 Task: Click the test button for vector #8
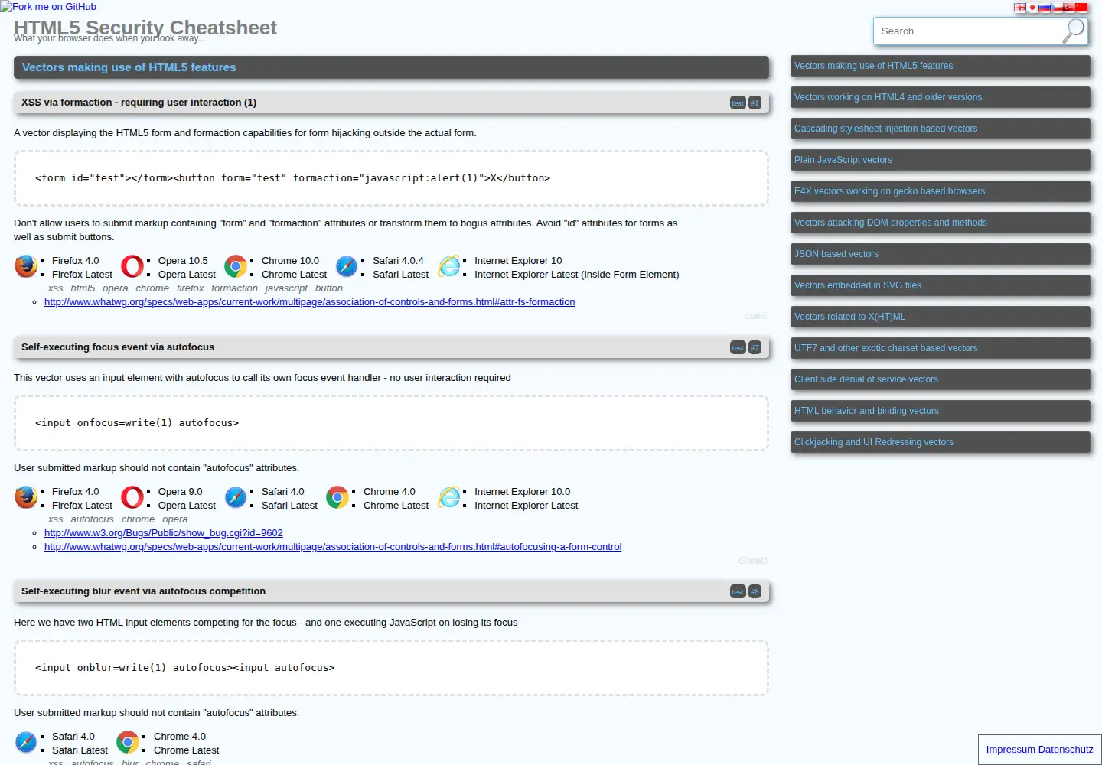tap(738, 591)
